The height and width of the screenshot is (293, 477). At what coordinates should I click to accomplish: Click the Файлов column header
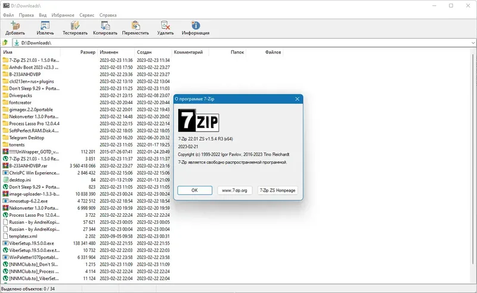point(264,52)
